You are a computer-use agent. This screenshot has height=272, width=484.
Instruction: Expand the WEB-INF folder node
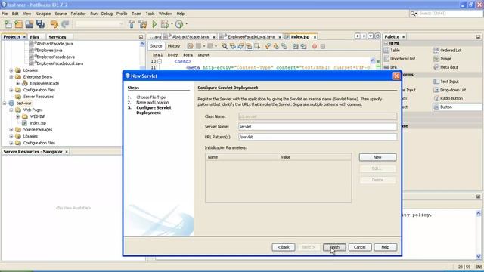coord(18,116)
